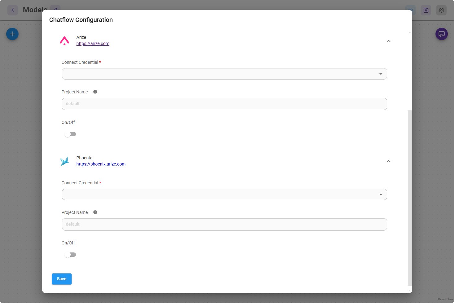Click info icon beside Phoenix Project Name
Viewport: 454px width, 303px height.
click(95, 212)
